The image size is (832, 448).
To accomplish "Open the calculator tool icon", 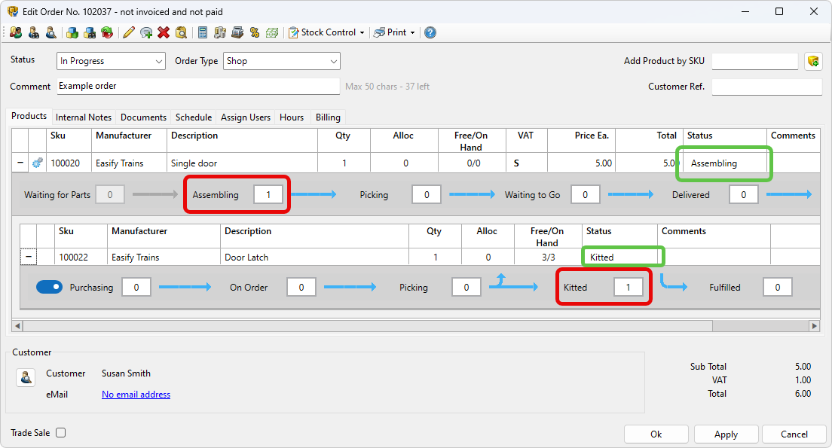I will (x=203, y=32).
